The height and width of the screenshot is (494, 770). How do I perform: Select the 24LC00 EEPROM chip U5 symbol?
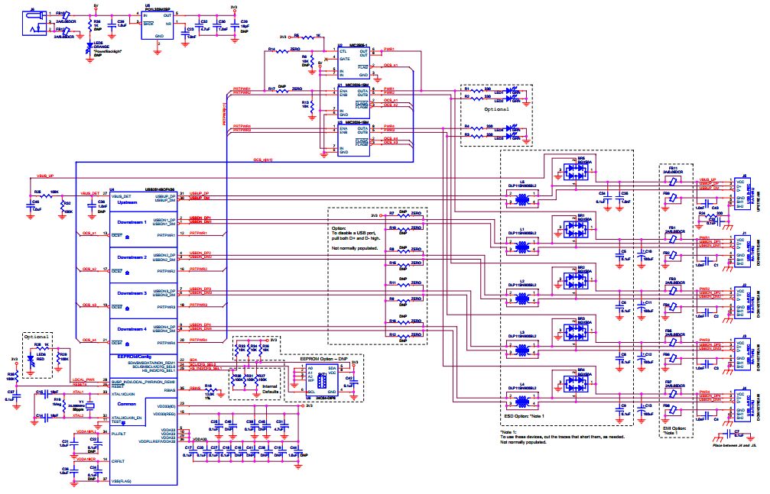point(321,380)
